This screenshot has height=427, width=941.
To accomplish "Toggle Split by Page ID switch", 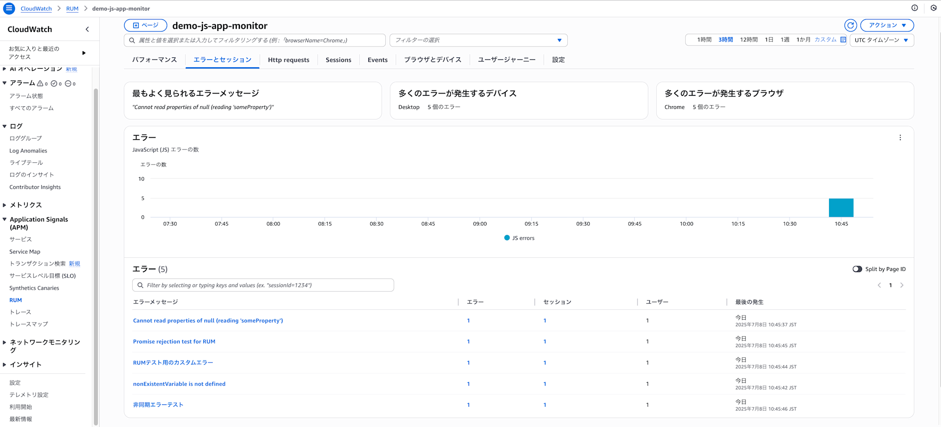I will [x=857, y=269].
